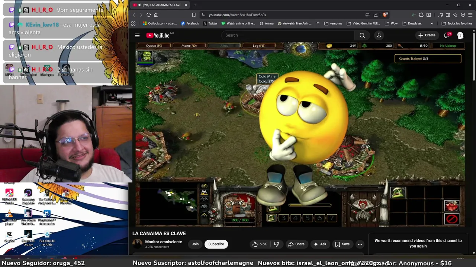
Task: Open Wow bookmarks folder
Action: pyautogui.click(x=391, y=23)
